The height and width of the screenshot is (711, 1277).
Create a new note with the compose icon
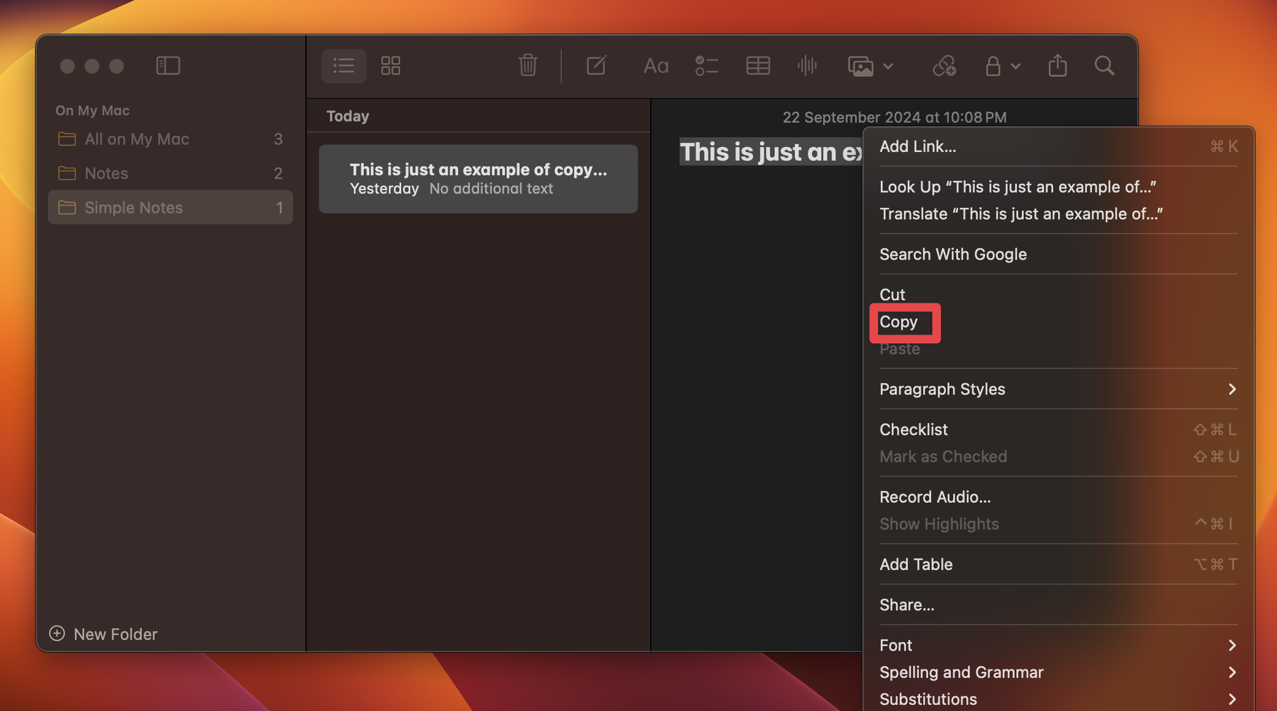597,66
